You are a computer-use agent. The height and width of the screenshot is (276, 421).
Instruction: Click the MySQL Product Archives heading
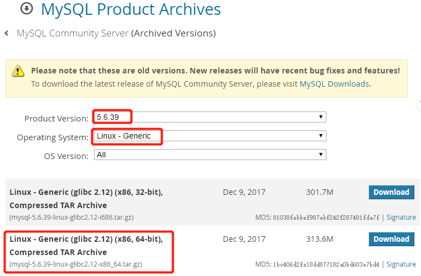131,9
